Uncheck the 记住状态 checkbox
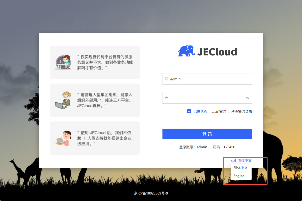 coord(189,111)
